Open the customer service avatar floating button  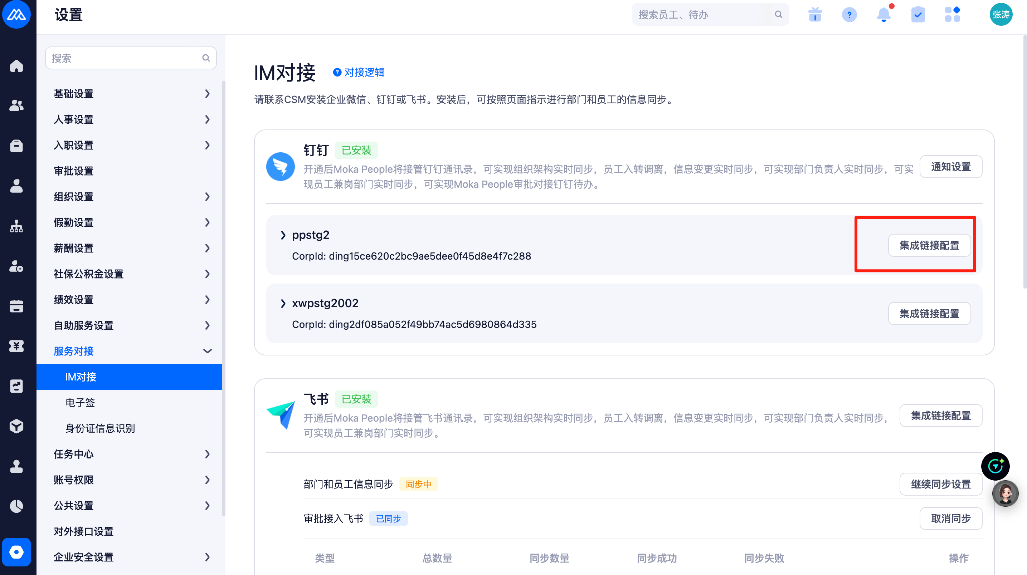tap(1005, 493)
